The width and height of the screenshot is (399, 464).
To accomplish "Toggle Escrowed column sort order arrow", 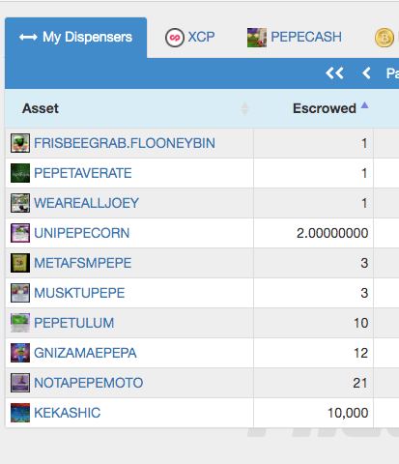I will (364, 105).
